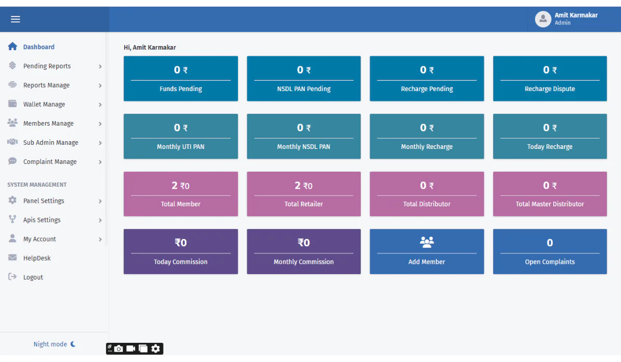Click the camera screenshot icon in bottom toolbar
This screenshot has height=362, width=621.
point(119,349)
